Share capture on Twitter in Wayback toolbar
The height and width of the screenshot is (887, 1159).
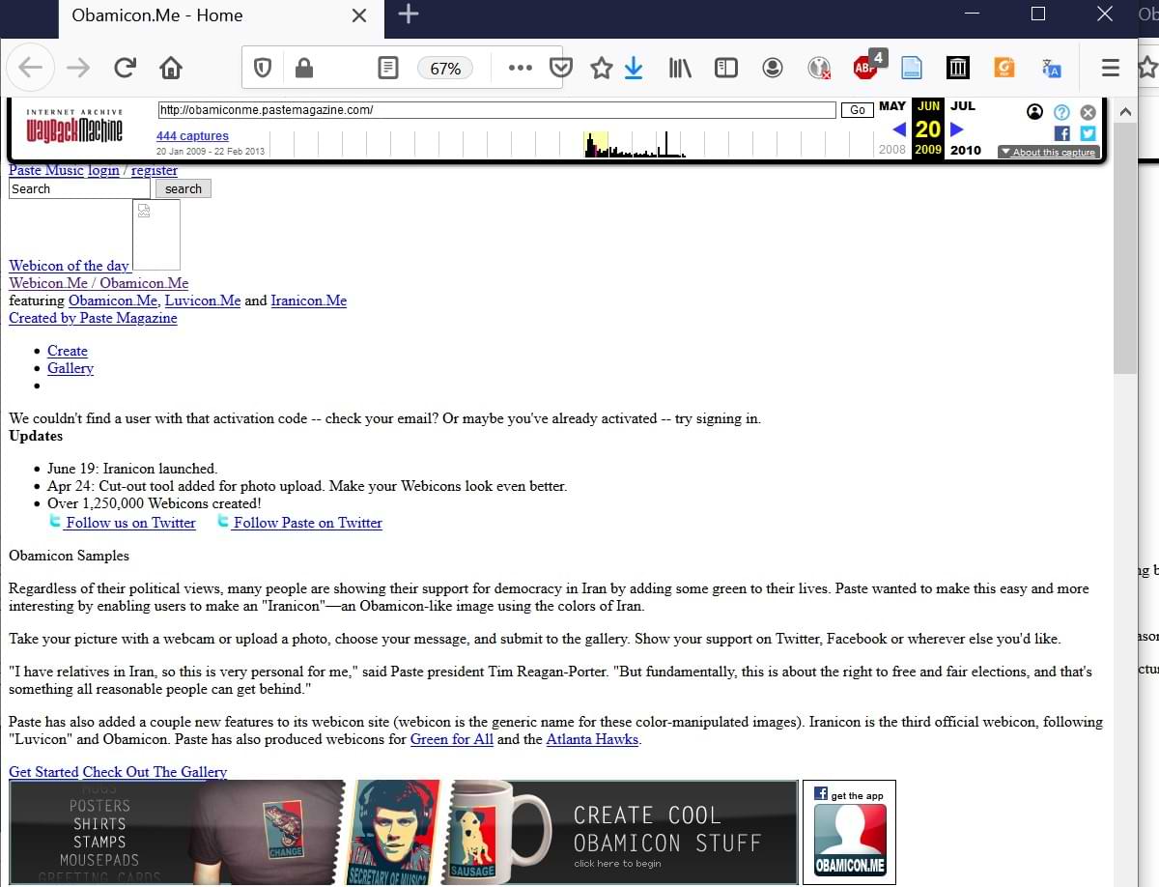[1088, 133]
